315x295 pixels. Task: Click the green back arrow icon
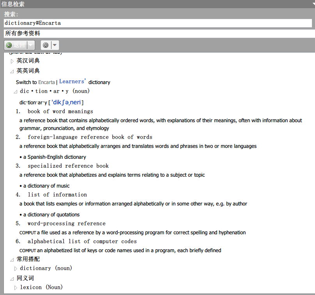[x=9, y=45]
